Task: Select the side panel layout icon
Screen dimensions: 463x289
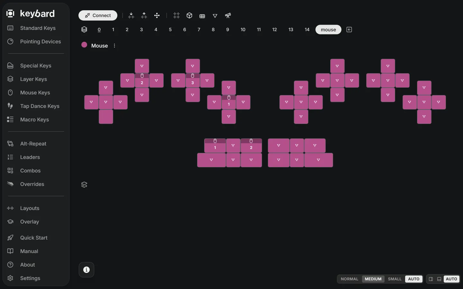Action: [431, 279]
